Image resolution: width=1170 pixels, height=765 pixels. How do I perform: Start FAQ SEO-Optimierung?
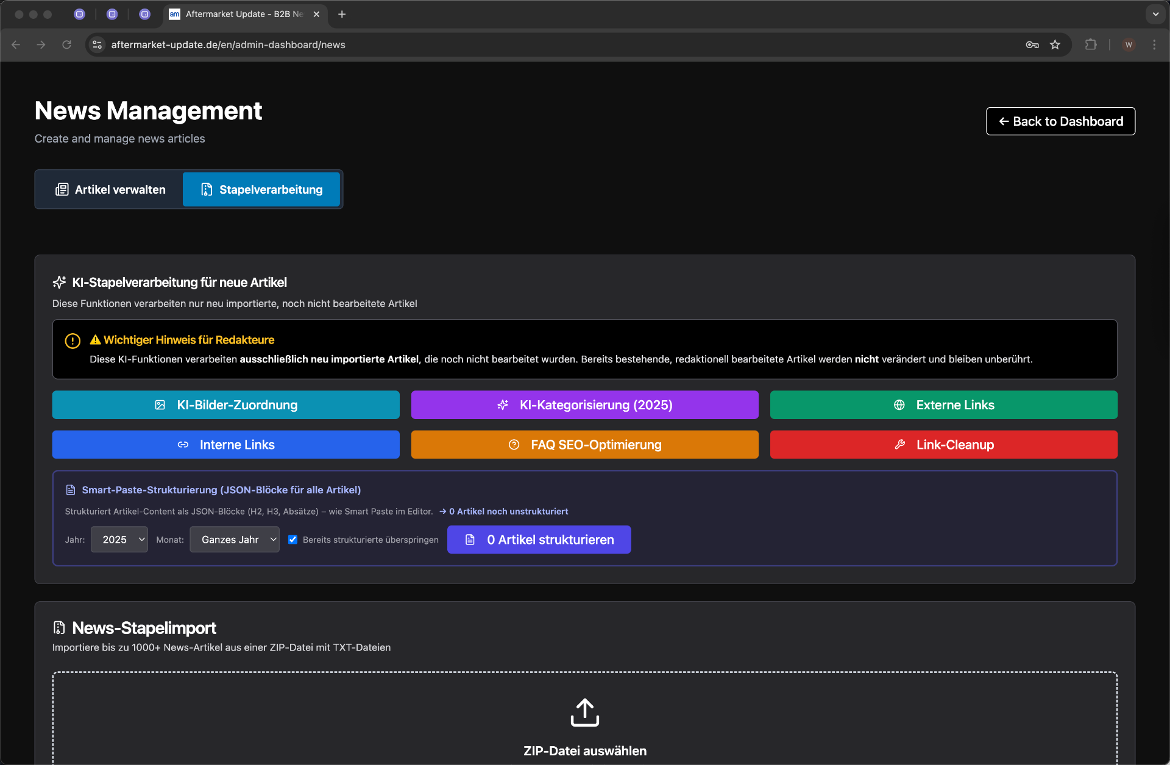coord(585,445)
